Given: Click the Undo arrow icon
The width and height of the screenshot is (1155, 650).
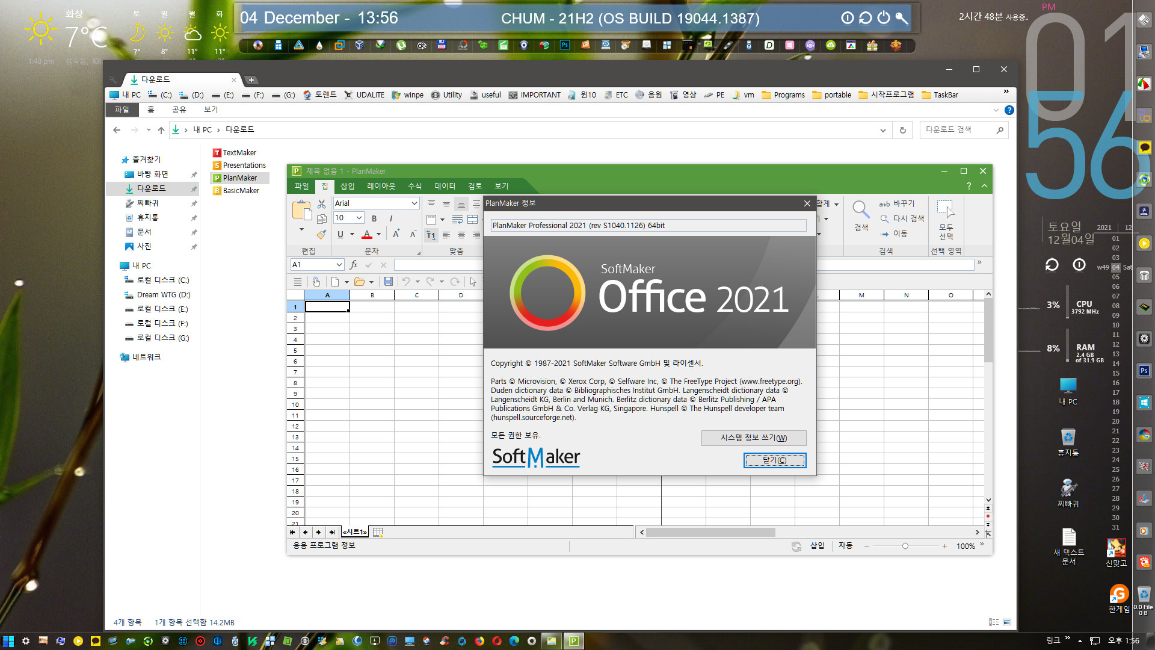Looking at the screenshot, I should [407, 282].
